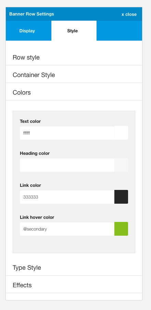151x310 pixels.
Task: Expand the Row style section
Action: coord(74,57)
